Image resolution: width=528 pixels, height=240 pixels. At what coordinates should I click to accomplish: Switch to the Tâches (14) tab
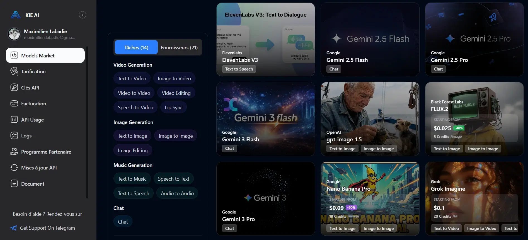(136, 47)
